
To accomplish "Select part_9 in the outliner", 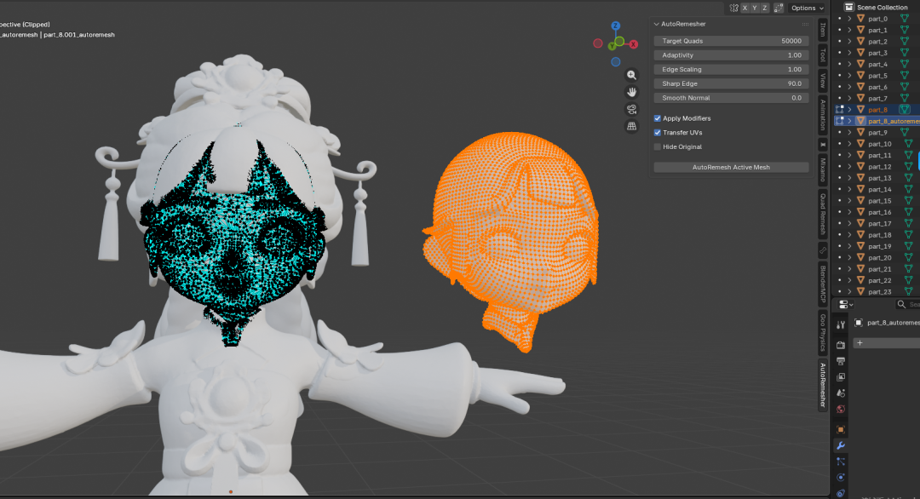I will tap(877, 133).
